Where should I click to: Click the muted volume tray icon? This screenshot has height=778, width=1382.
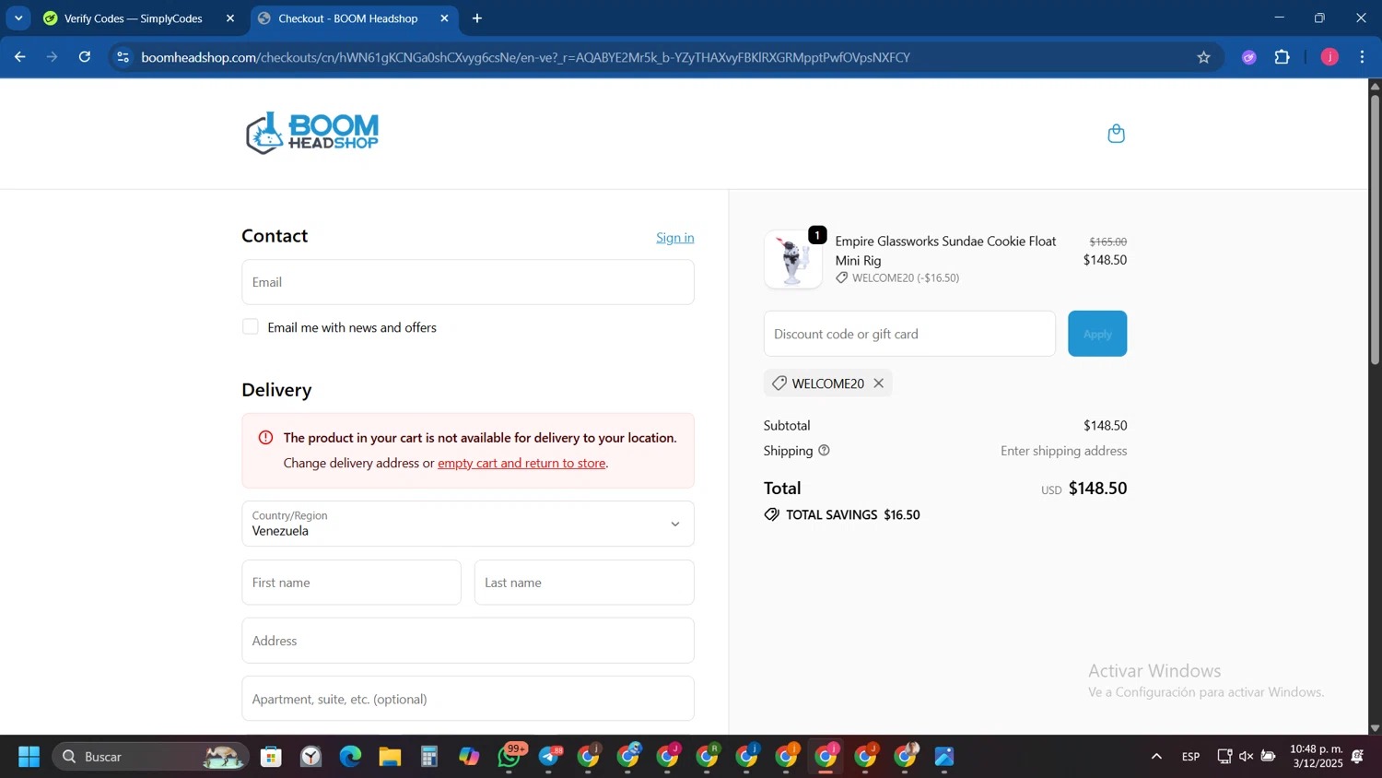(1246, 757)
